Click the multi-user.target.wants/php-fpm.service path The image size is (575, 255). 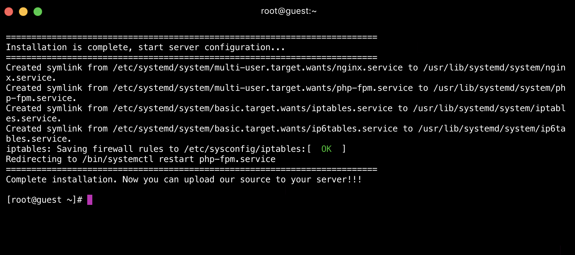pos(263,88)
